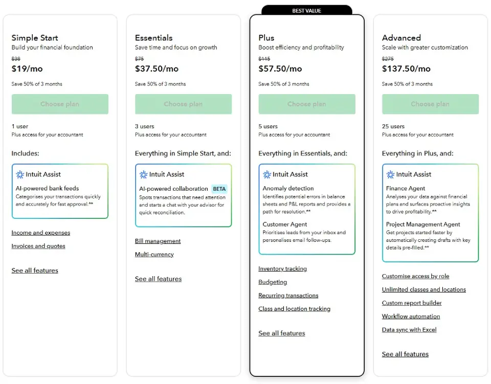Expand See all features under Simple Start
491x384 pixels.
(35, 270)
